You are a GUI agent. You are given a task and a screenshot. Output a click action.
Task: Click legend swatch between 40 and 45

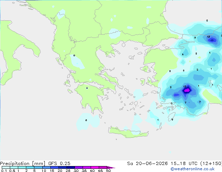point(95,167)
